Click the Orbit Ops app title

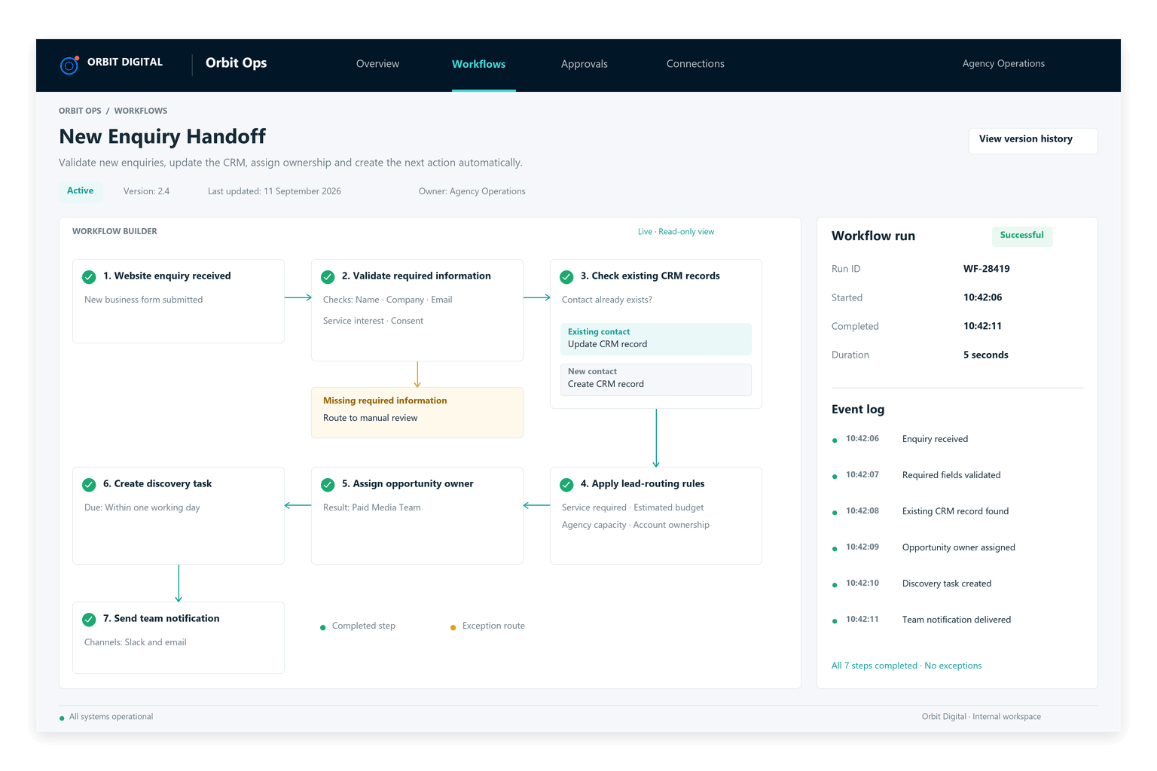(x=236, y=63)
